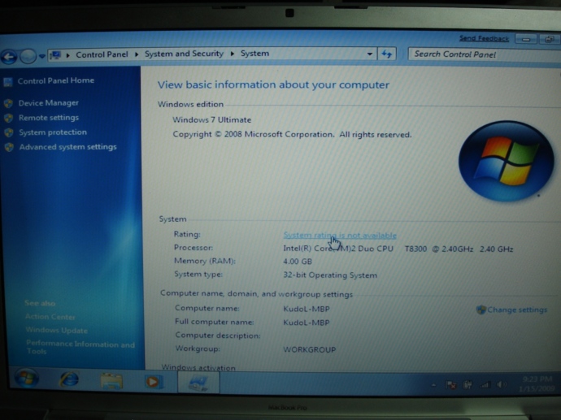This screenshot has height=420, width=561.
Task: Click the '4.00 GB' memory value
Action: 298,262
